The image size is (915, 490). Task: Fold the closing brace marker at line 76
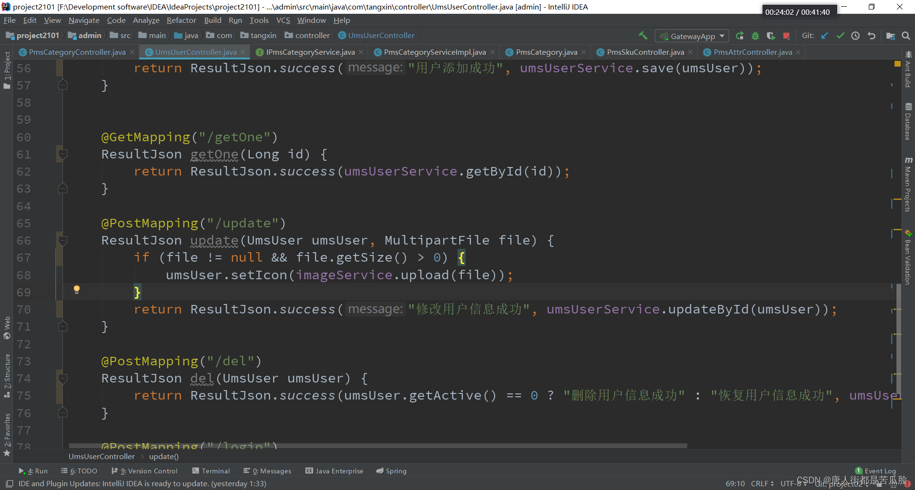62,412
